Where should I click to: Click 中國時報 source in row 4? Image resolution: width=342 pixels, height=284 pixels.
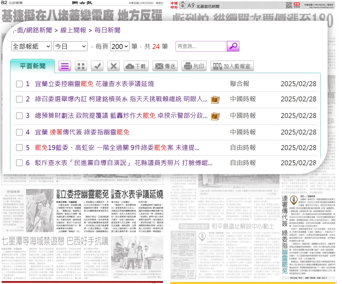(x=243, y=132)
